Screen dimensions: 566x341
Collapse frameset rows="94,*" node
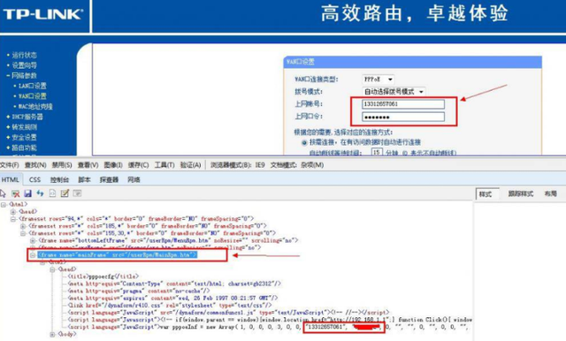[x=13, y=219]
